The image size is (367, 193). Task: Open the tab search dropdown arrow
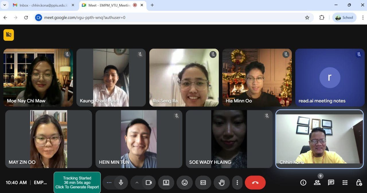pyautogui.click(x=5, y=5)
